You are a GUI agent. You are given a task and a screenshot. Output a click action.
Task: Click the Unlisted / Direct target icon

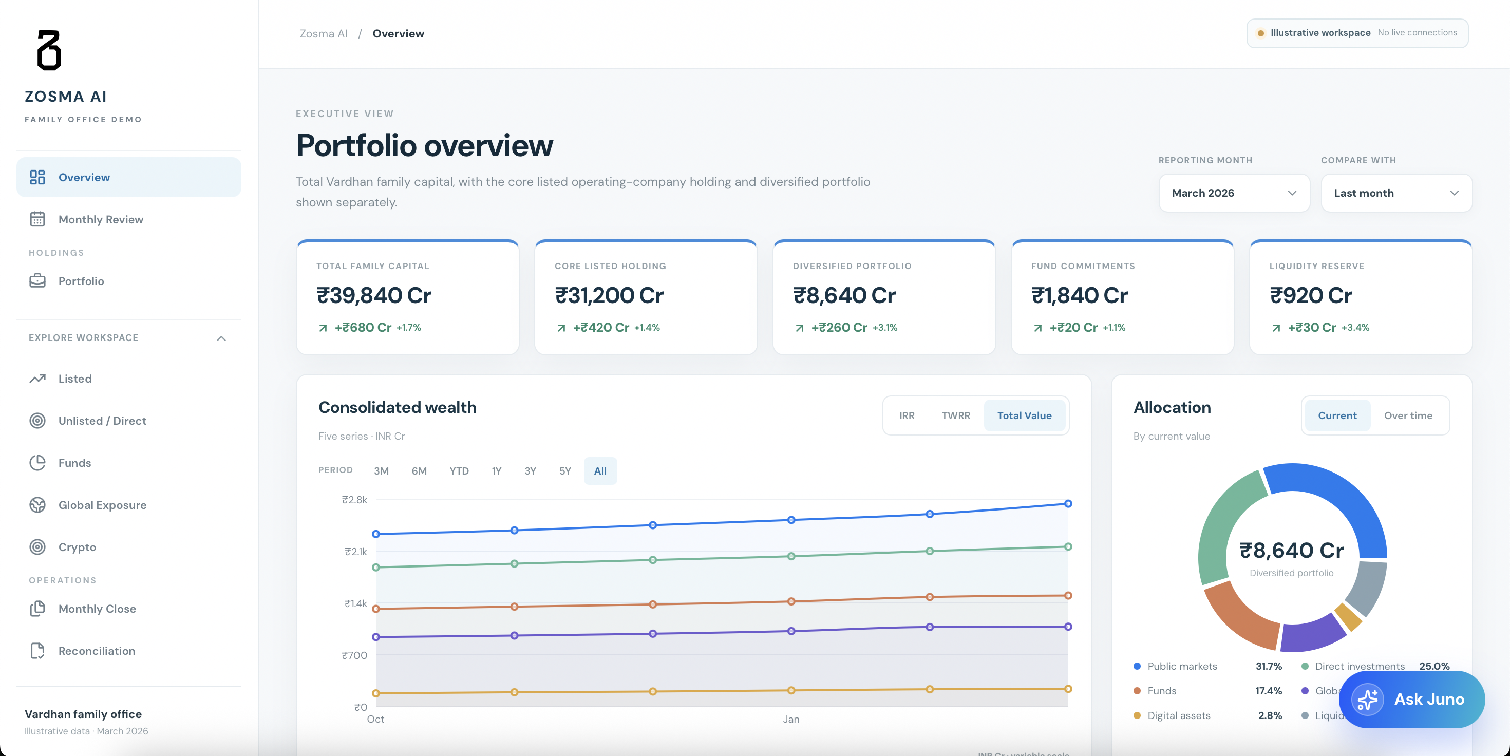coord(37,421)
